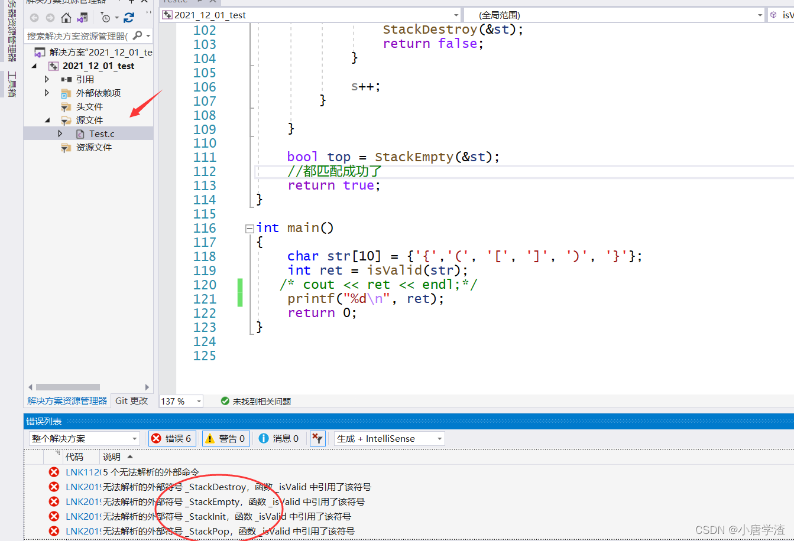Click the green check 未找到相关问题 status

click(255, 401)
